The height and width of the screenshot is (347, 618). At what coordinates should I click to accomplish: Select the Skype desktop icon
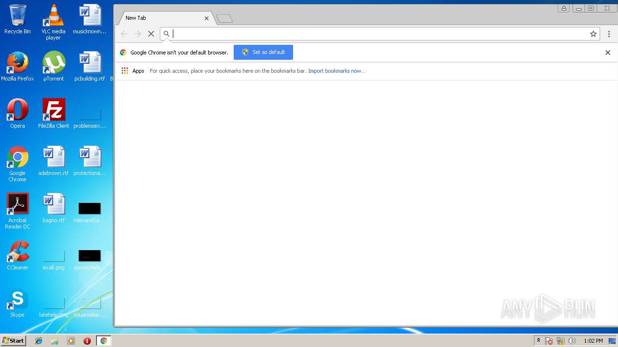tap(17, 302)
